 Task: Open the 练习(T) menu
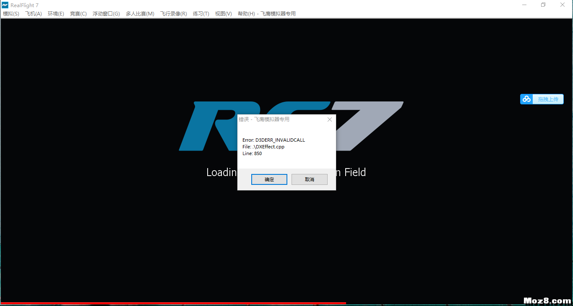pos(201,13)
